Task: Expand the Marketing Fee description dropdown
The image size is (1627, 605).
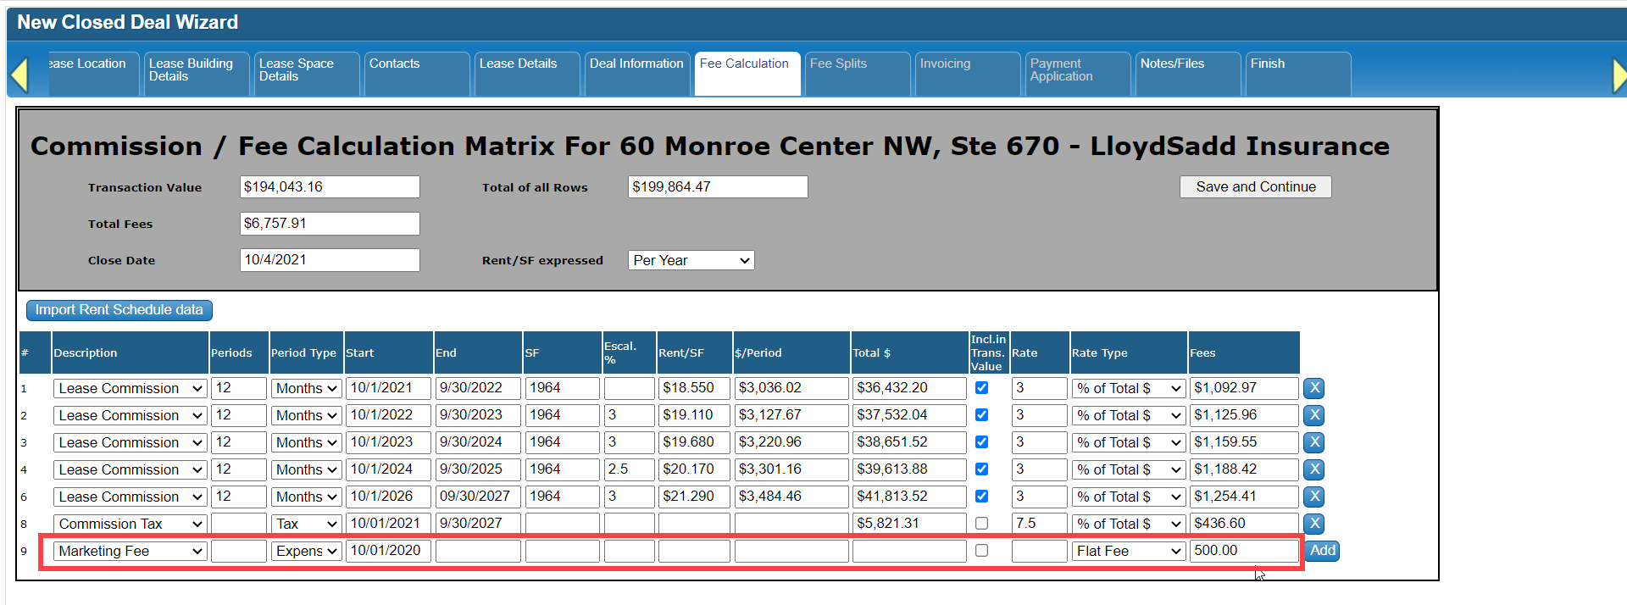Action: [x=130, y=551]
